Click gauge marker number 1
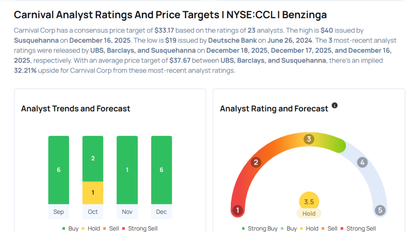The height and width of the screenshot is (232, 406). click(237, 210)
